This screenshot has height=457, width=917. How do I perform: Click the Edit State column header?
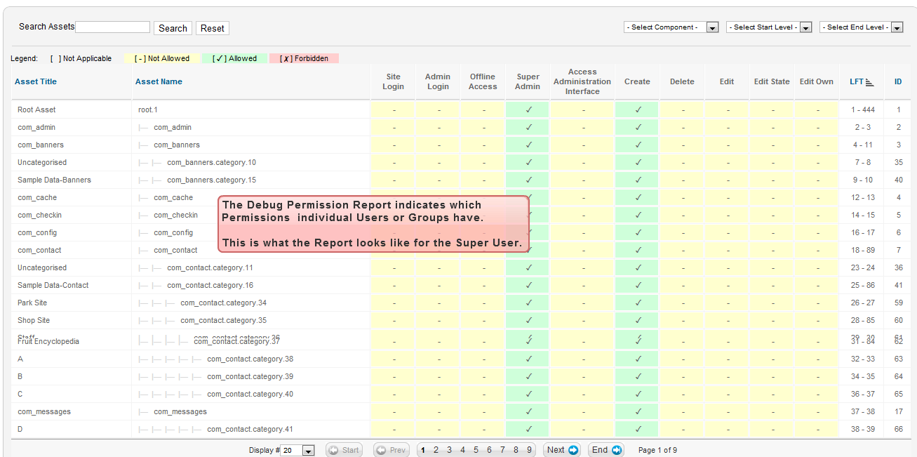tap(772, 81)
